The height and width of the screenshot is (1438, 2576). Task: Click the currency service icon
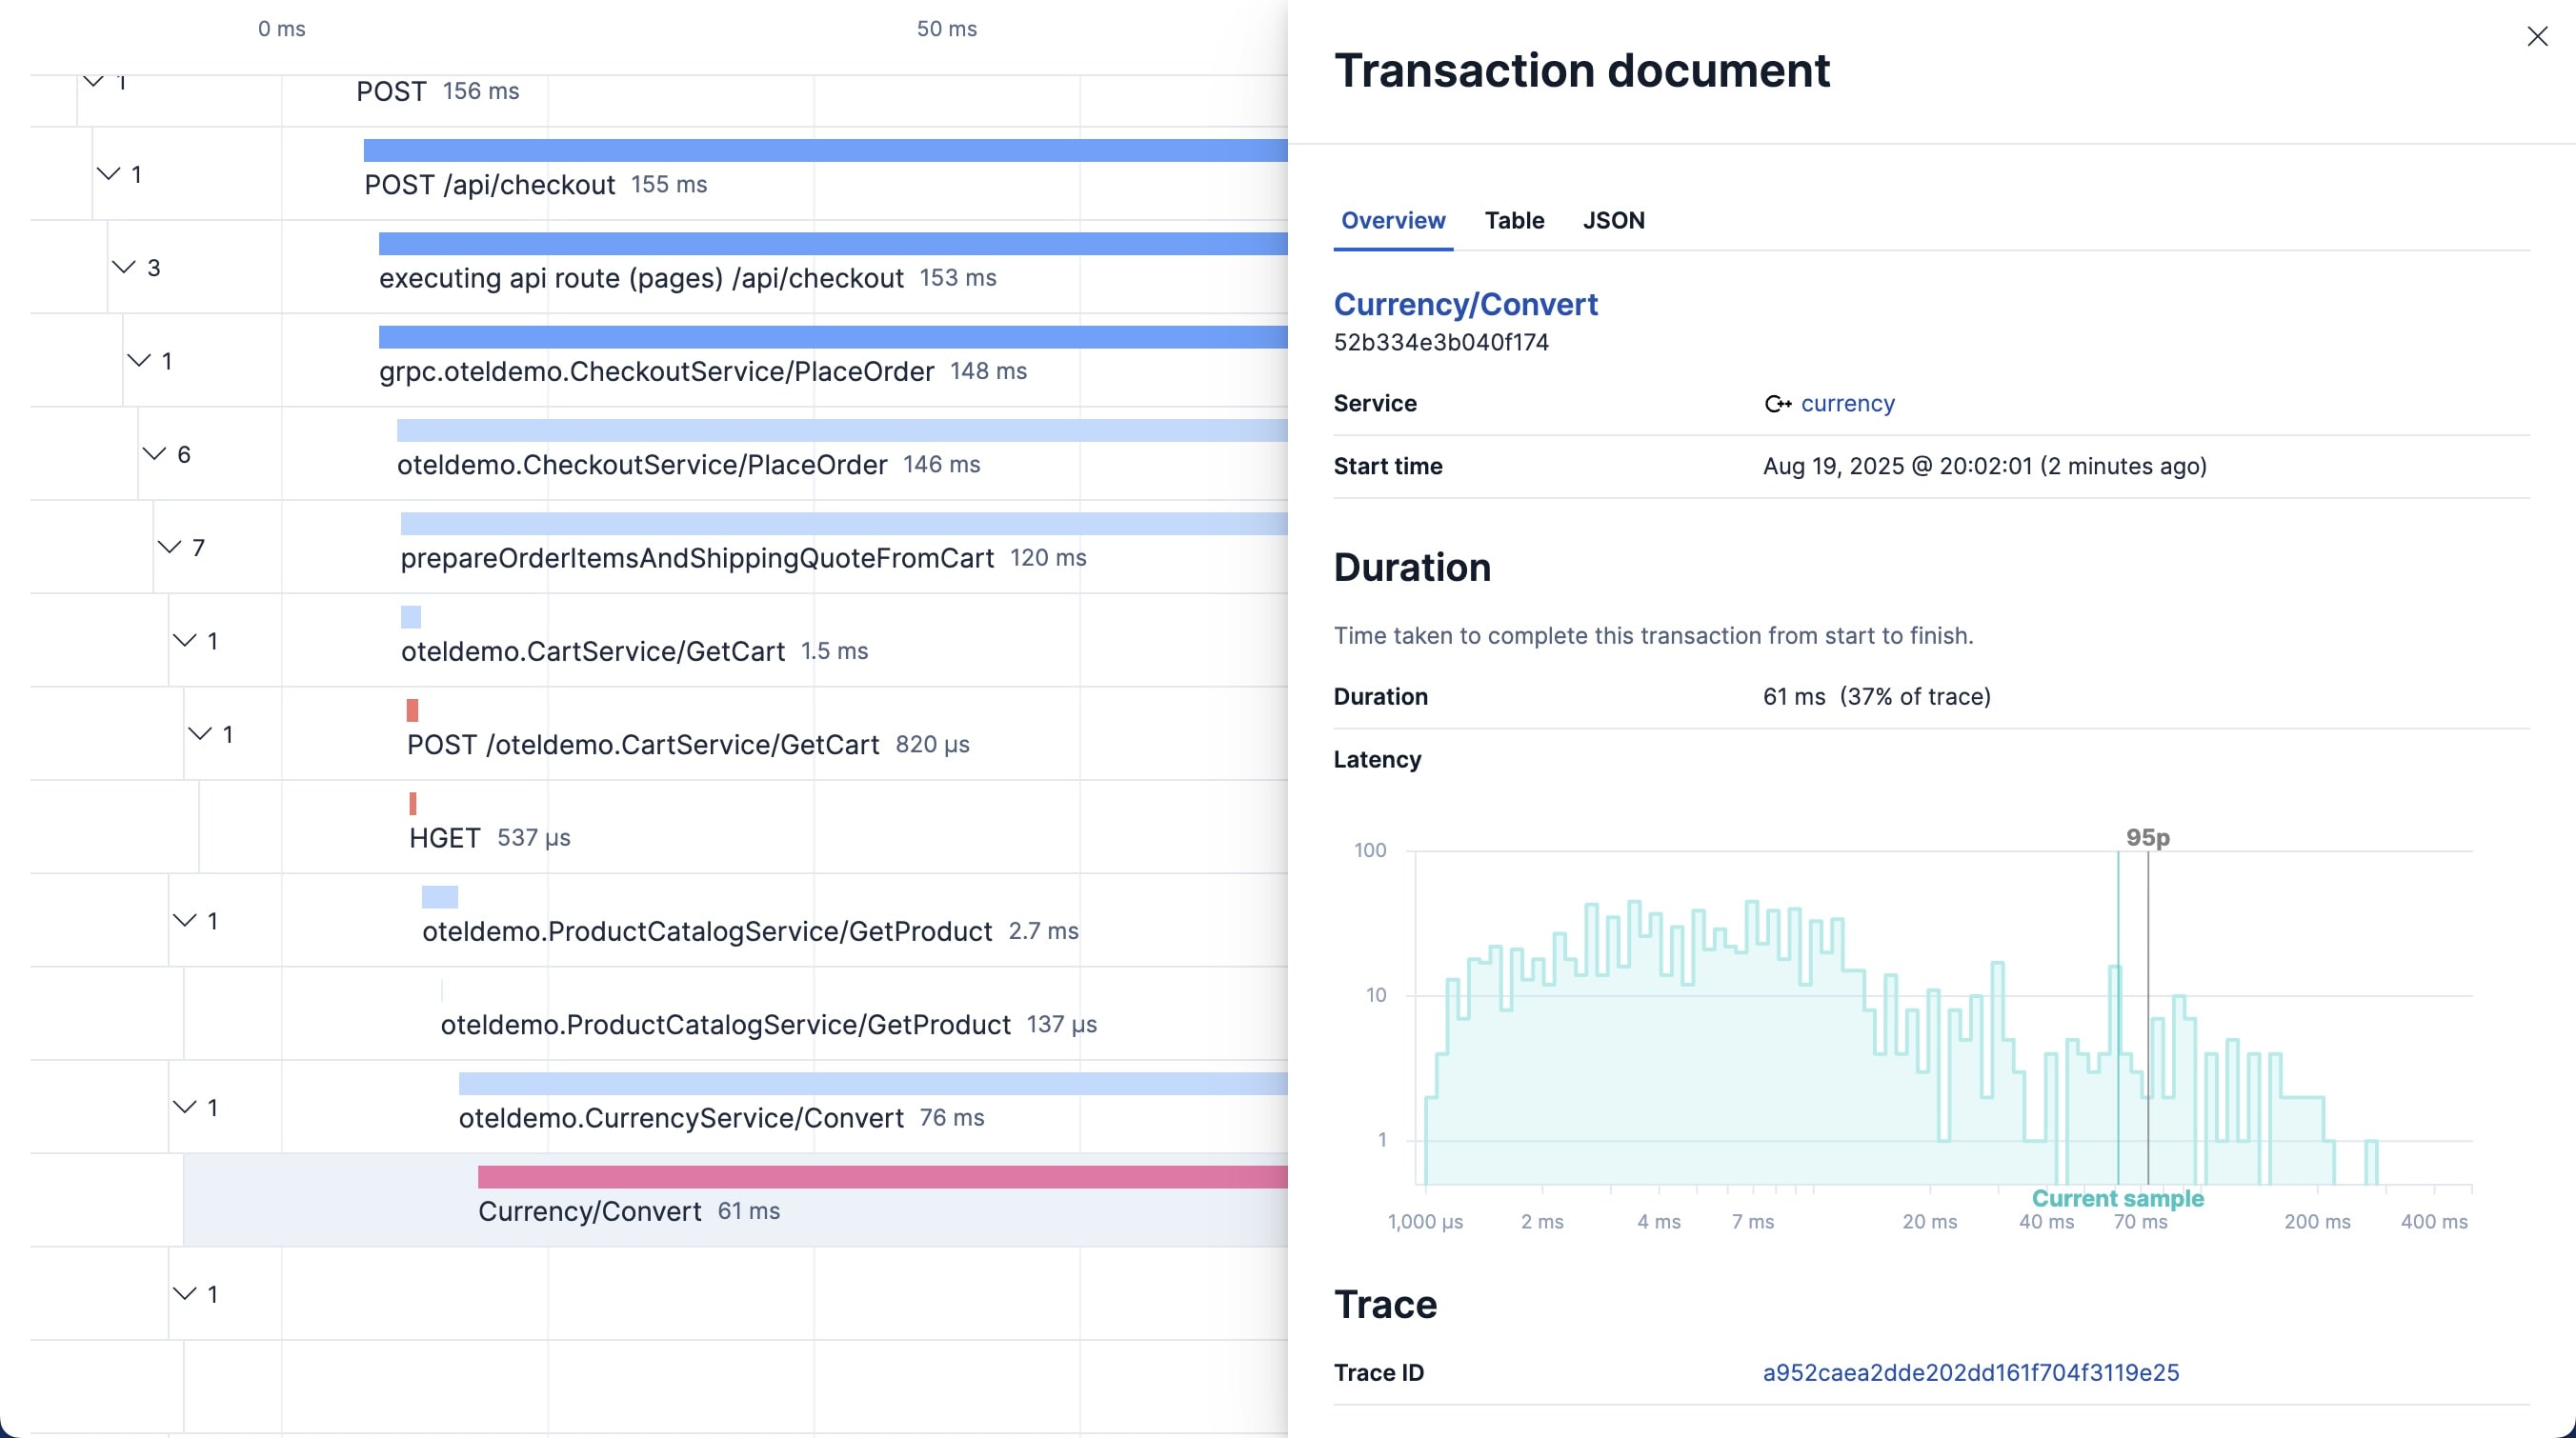[x=1777, y=404]
